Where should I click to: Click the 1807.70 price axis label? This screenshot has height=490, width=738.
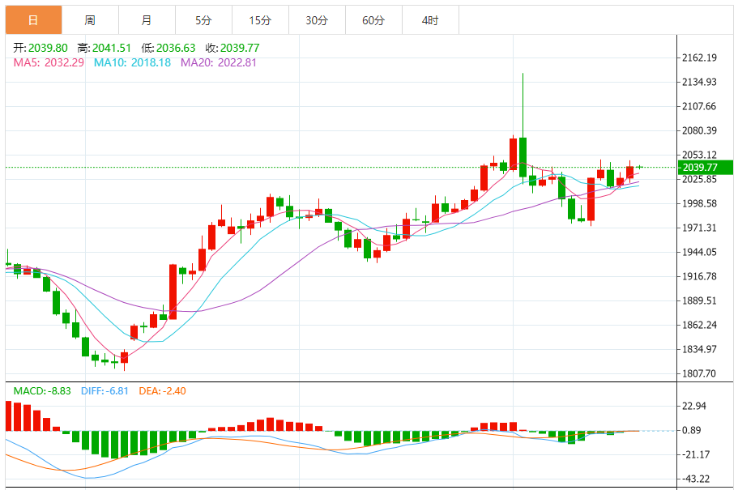click(699, 373)
